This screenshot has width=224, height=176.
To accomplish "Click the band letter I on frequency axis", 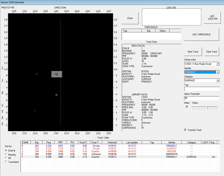I will (2, 80).
